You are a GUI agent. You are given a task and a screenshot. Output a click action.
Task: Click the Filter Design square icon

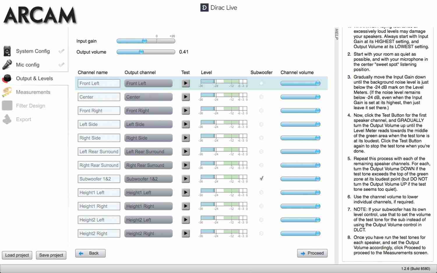7,106
